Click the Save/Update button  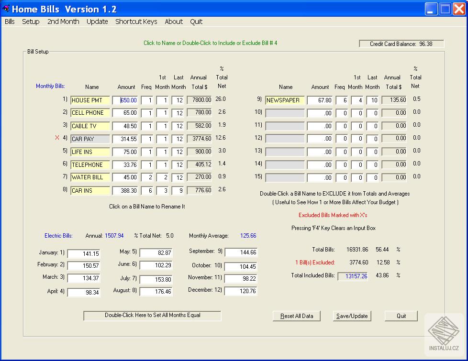pyautogui.click(x=352, y=316)
